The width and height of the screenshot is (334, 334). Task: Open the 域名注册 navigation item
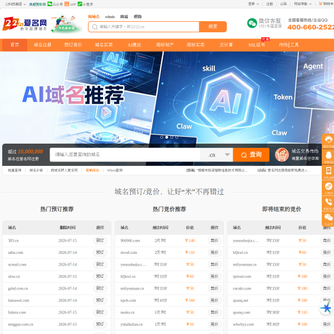[42, 45]
